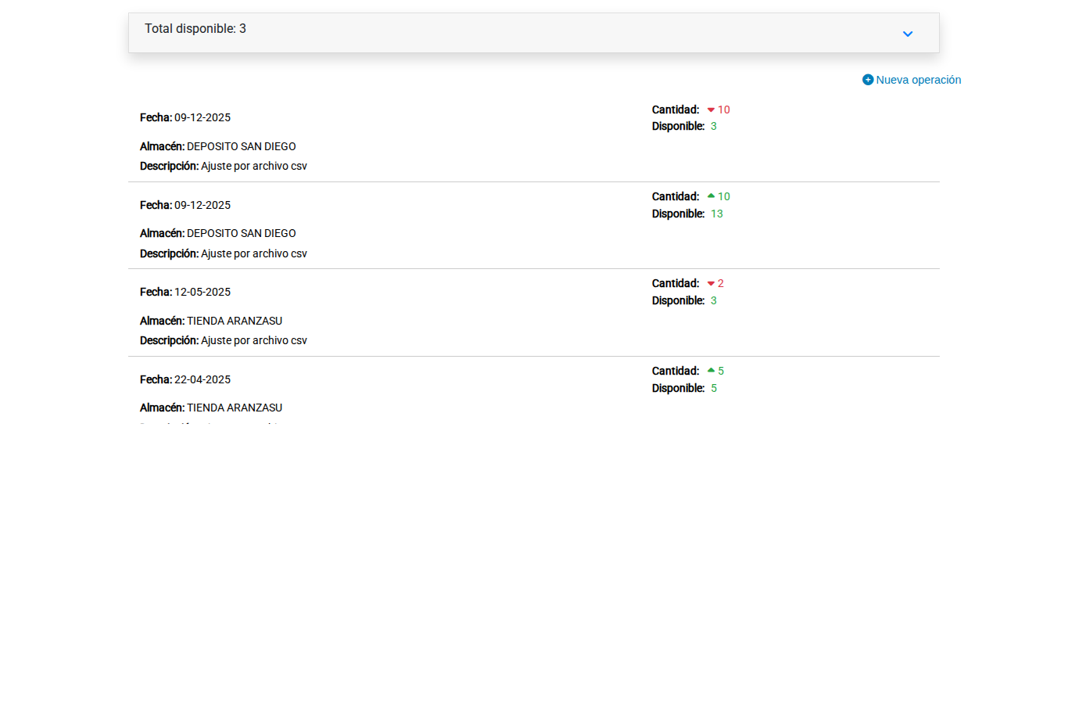Click the red down arrow beside quantity 2
The height and width of the screenshot is (704, 1068).
(711, 284)
